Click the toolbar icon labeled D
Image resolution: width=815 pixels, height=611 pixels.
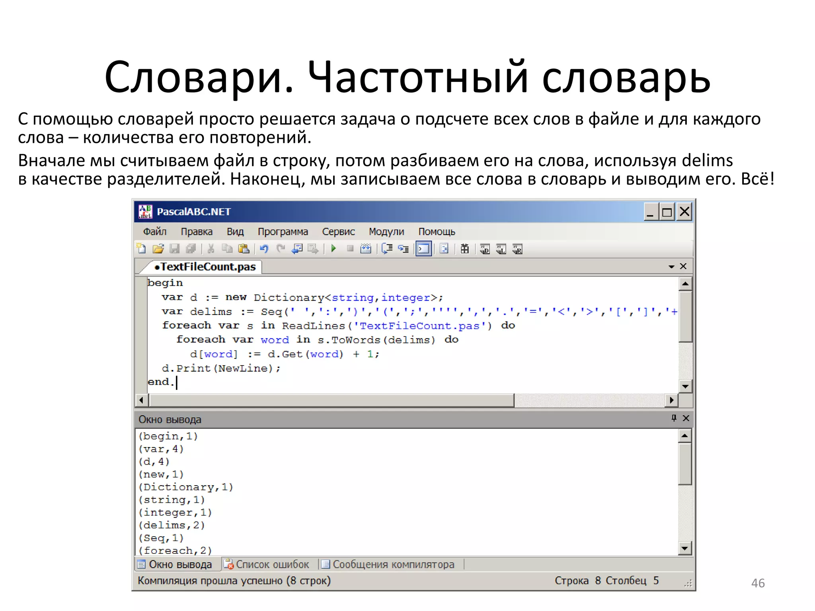(x=485, y=249)
